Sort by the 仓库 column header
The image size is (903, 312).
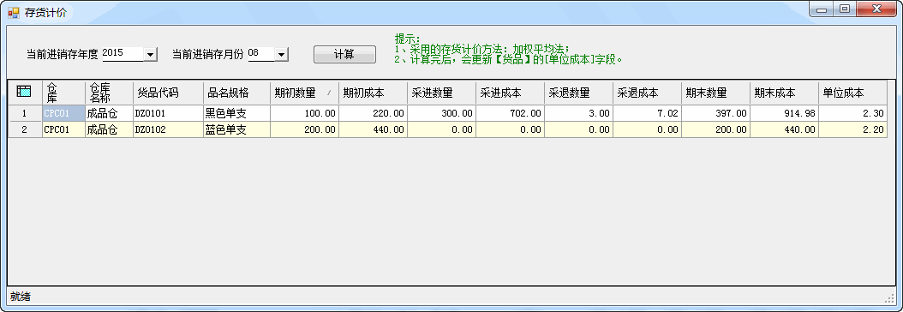click(63, 92)
